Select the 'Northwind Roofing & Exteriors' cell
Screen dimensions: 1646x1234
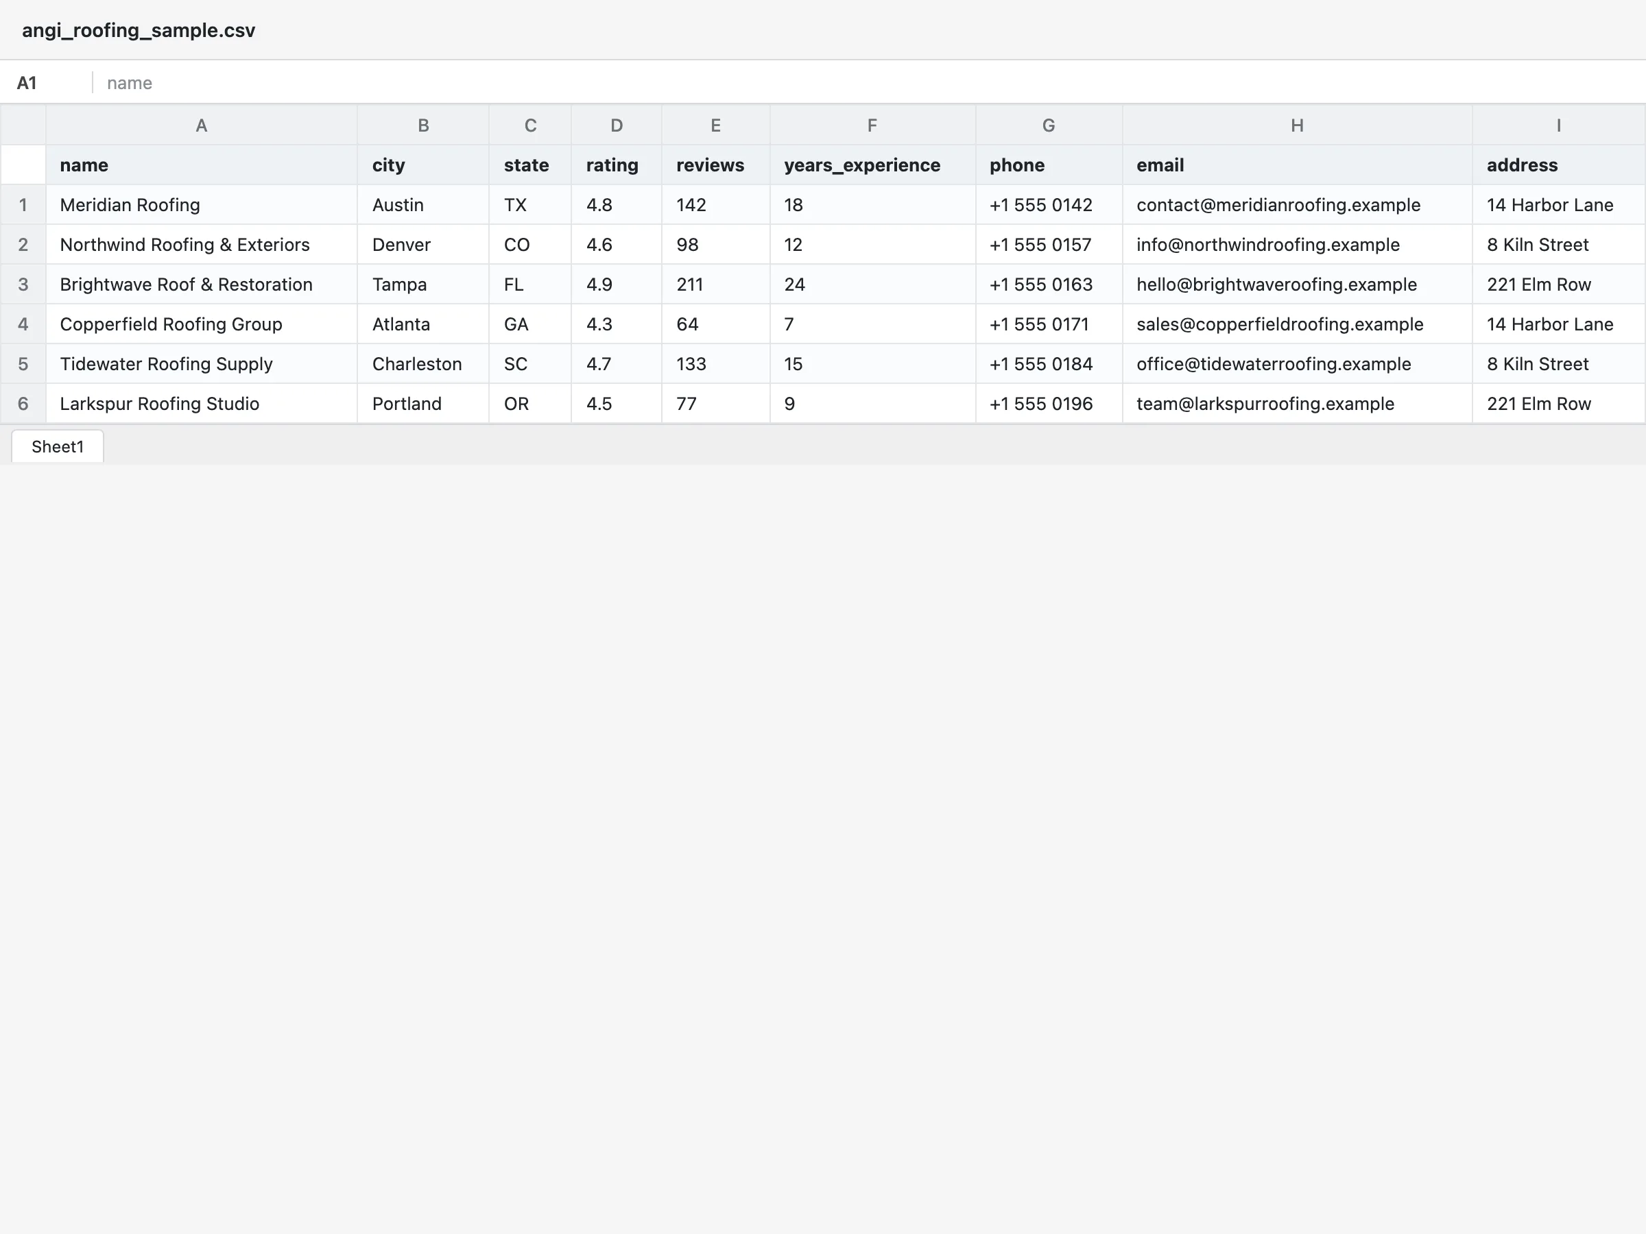(201, 245)
